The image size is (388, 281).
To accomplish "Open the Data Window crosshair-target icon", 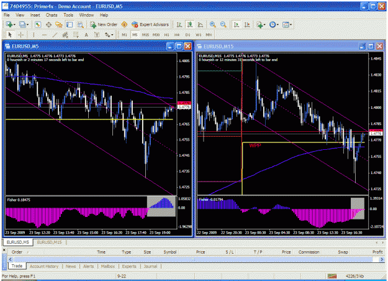I will point(48,24).
